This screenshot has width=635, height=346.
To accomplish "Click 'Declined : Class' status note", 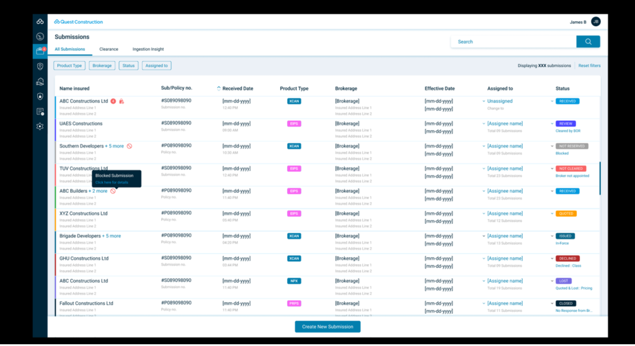I will (x=568, y=266).
